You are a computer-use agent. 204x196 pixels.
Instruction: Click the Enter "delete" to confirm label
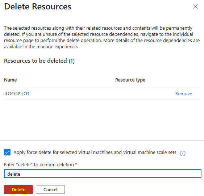click(39, 164)
